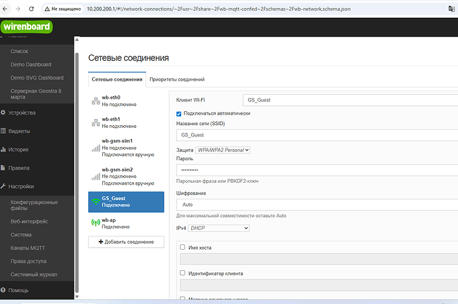The image size is (458, 304).
Task: Open the Защита WPA/WPA2 Personal dropdown
Action: [x=222, y=150]
